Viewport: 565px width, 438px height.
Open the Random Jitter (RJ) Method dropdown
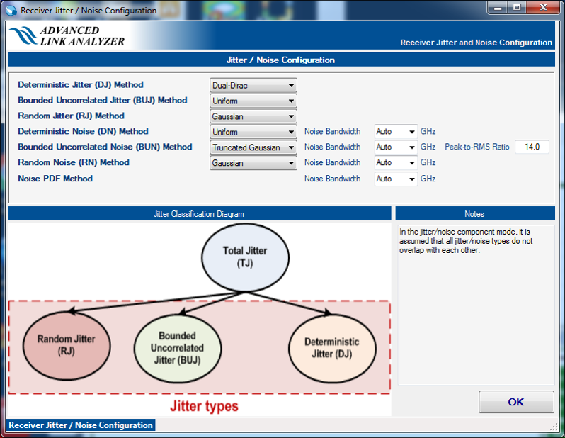point(253,116)
